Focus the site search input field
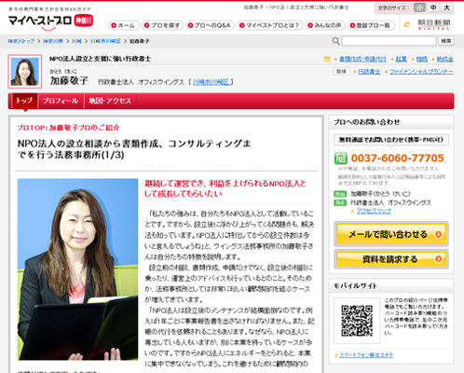Image resolution: width=464 pixels, height=373 pixels. [x=389, y=41]
